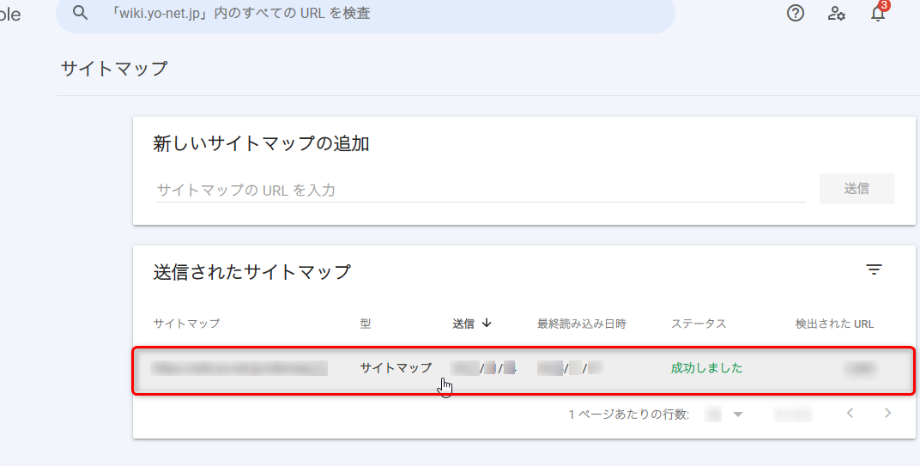
Task: Click the search magnifier icon
Action: [x=81, y=13]
